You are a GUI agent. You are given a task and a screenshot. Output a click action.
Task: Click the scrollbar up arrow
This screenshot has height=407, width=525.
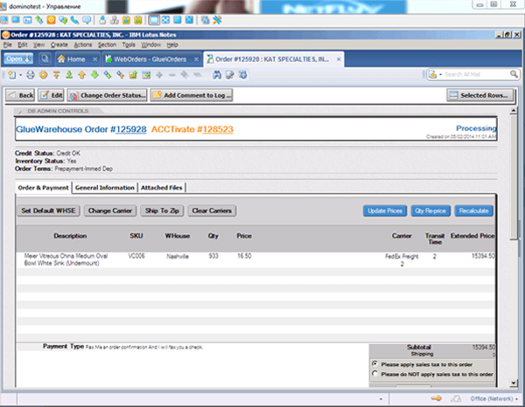[514, 110]
